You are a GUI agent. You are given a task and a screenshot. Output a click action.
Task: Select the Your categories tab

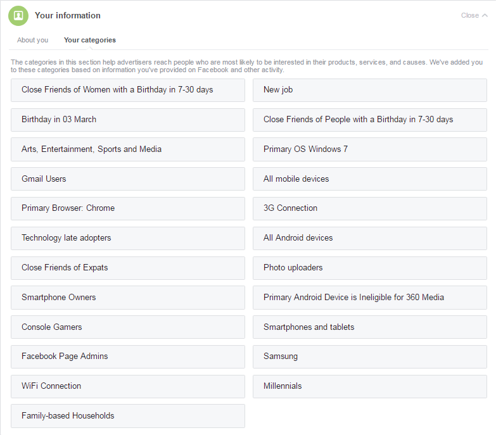coord(90,40)
